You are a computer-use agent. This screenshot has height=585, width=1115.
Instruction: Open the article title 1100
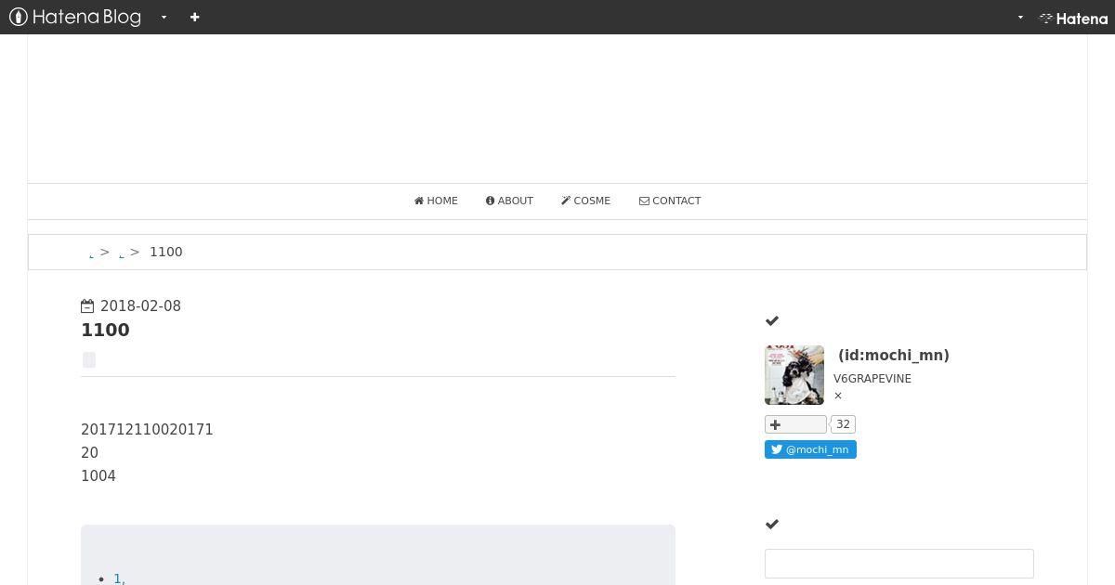[x=105, y=330]
